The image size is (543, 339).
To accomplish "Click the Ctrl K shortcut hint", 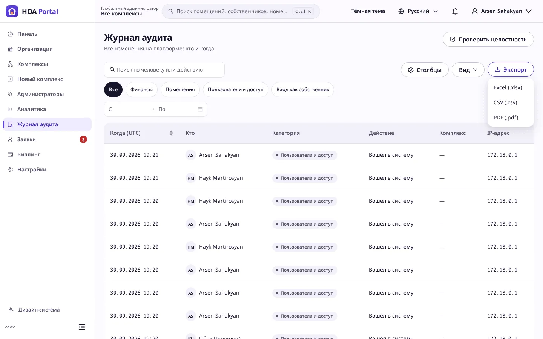I will [303, 11].
